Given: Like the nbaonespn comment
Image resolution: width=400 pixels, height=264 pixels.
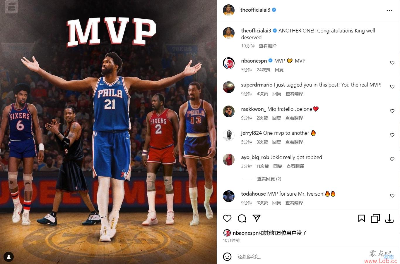Looking at the screenshot, I should 392,63.
